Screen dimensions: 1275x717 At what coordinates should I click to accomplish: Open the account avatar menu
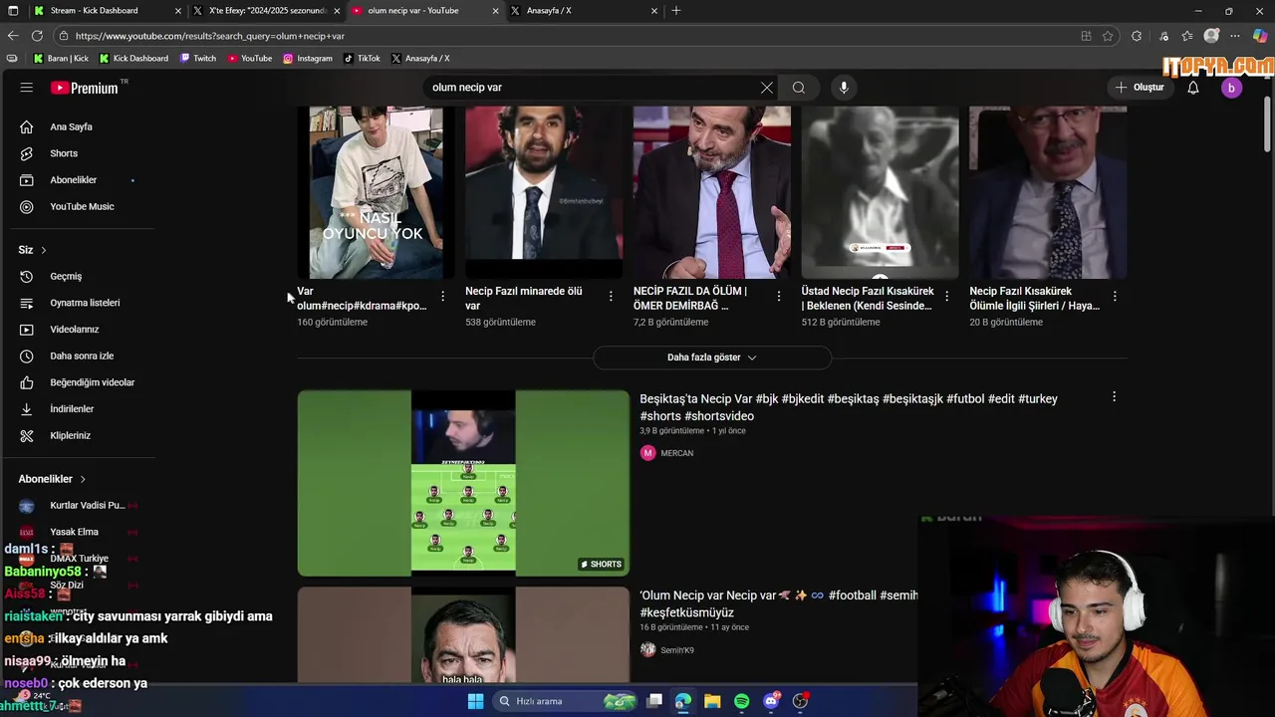click(x=1231, y=88)
